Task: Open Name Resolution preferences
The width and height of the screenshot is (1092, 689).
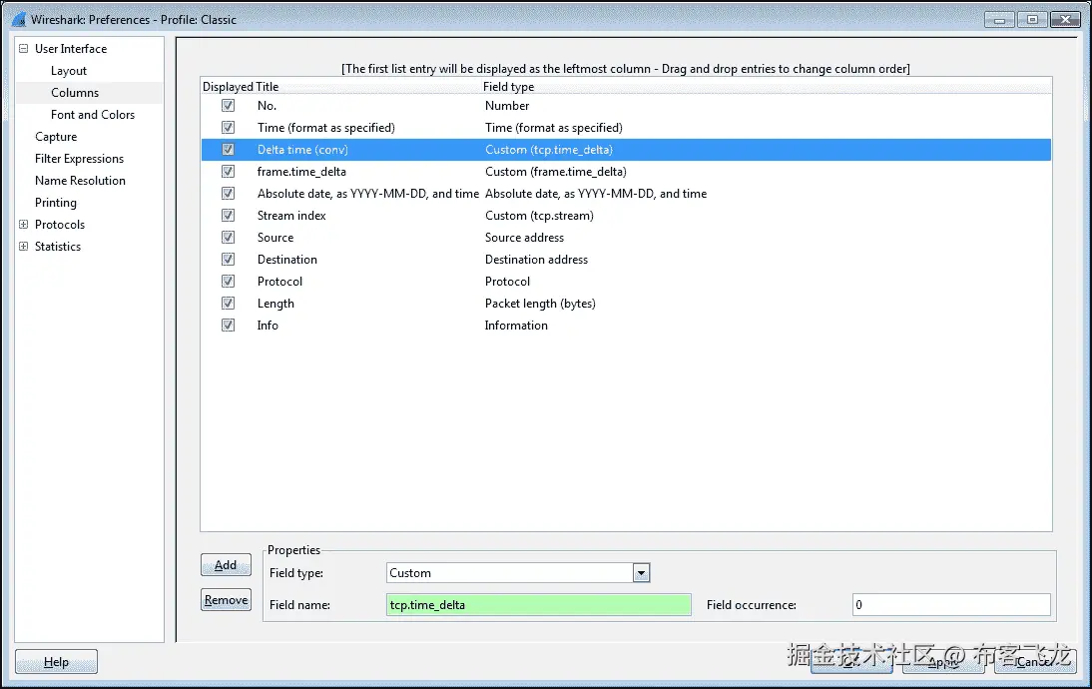Action: coord(80,180)
